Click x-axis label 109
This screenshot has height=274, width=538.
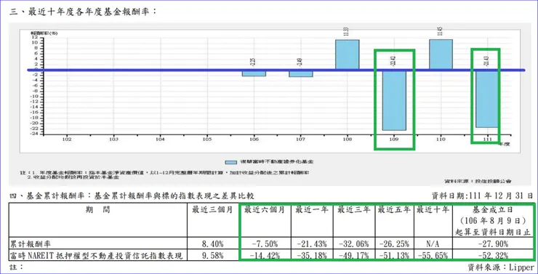pyautogui.click(x=394, y=140)
